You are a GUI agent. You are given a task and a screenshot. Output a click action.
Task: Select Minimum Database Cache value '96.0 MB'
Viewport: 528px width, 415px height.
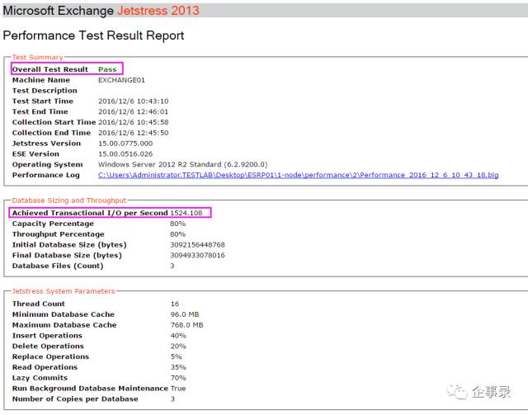[185, 314]
